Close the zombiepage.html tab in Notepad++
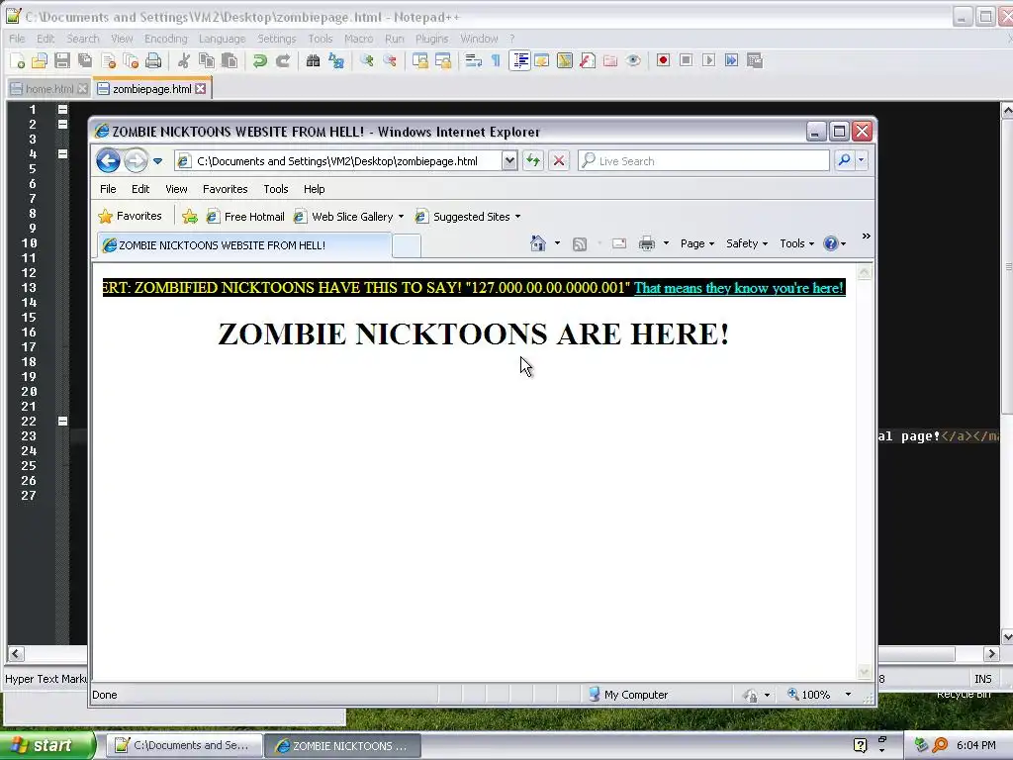The image size is (1013, 760). 201,88
